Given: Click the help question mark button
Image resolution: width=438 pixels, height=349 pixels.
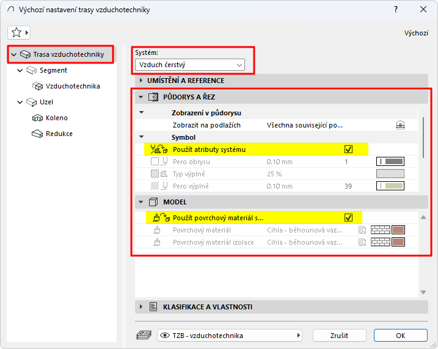Looking at the screenshot, I should click(395, 10).
